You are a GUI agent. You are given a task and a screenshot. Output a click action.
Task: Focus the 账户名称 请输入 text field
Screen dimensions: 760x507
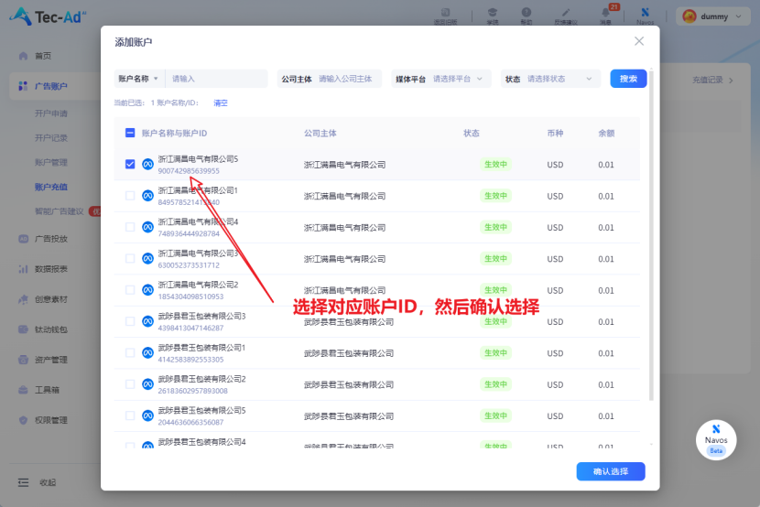(x=216, y=79)
